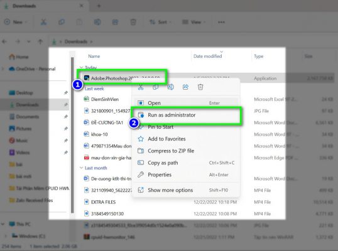This screenshot has height=251, width=338.
Task: Open the See more ellipsis menu
Action: 221,22
